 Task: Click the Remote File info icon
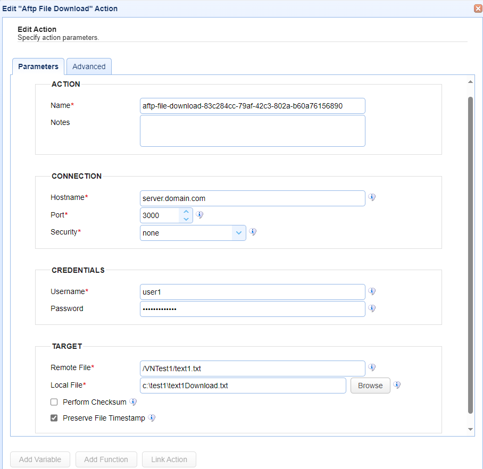(x=372, y=367)
